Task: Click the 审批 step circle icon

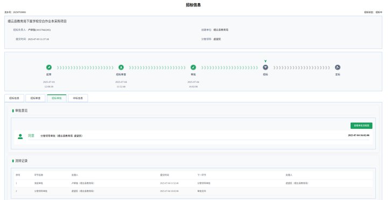Action: pyautogui.click(x=193, y=67)
